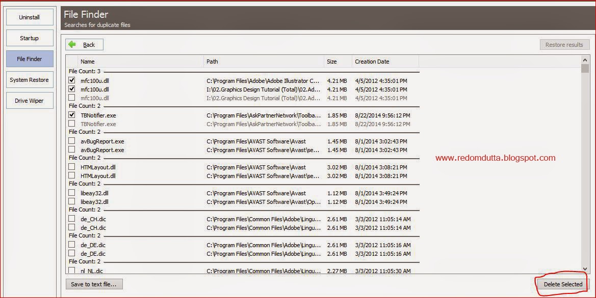Check the second libeay32.dll checkbox

click(71, 201)
